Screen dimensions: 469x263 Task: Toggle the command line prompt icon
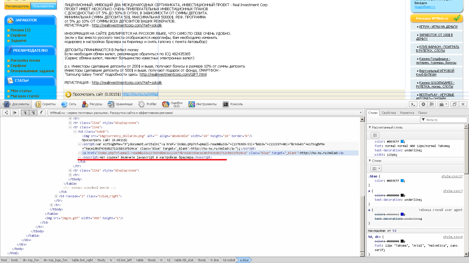pyautogui.click(x=413, y=104)
